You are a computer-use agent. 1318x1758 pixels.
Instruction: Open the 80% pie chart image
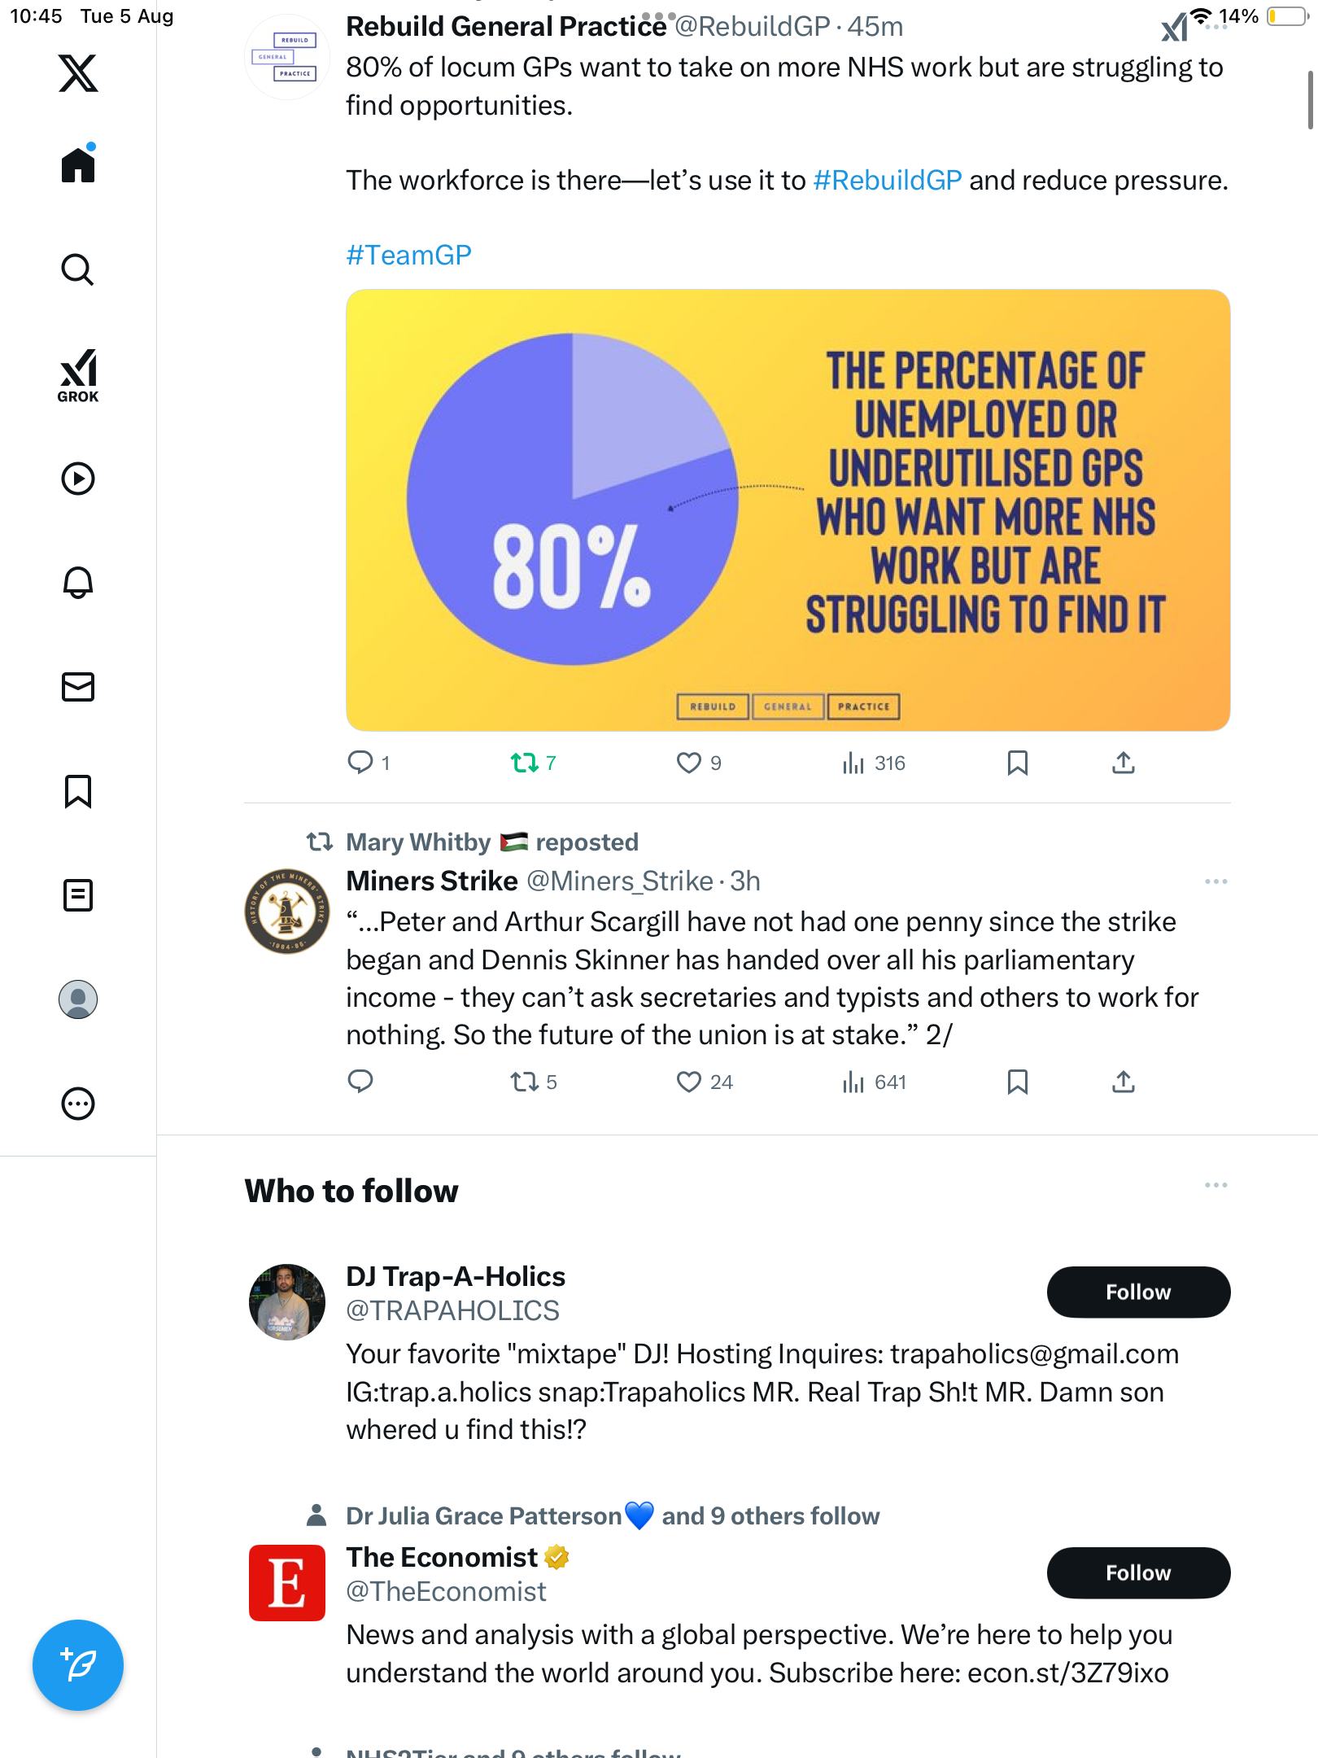[x=788, y=510]
